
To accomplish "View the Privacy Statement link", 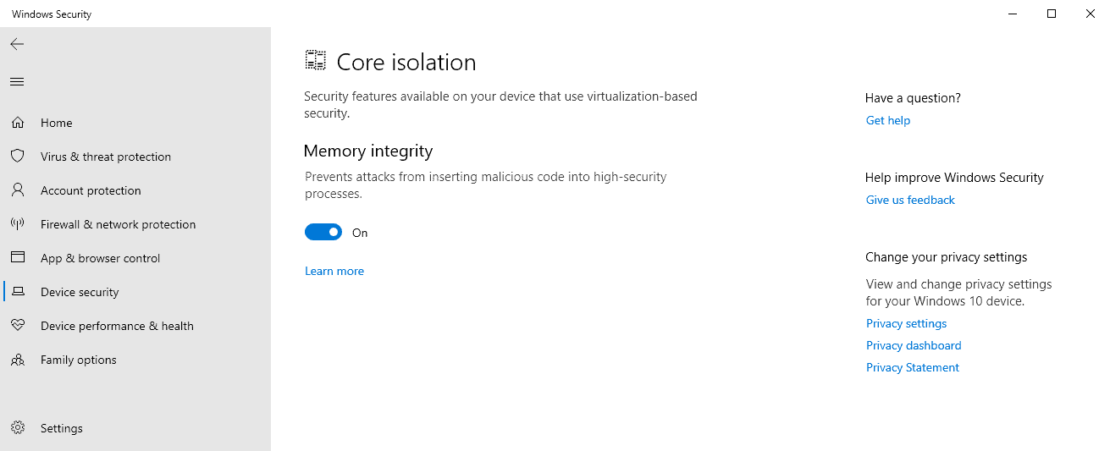I will [x=913, y=367].
